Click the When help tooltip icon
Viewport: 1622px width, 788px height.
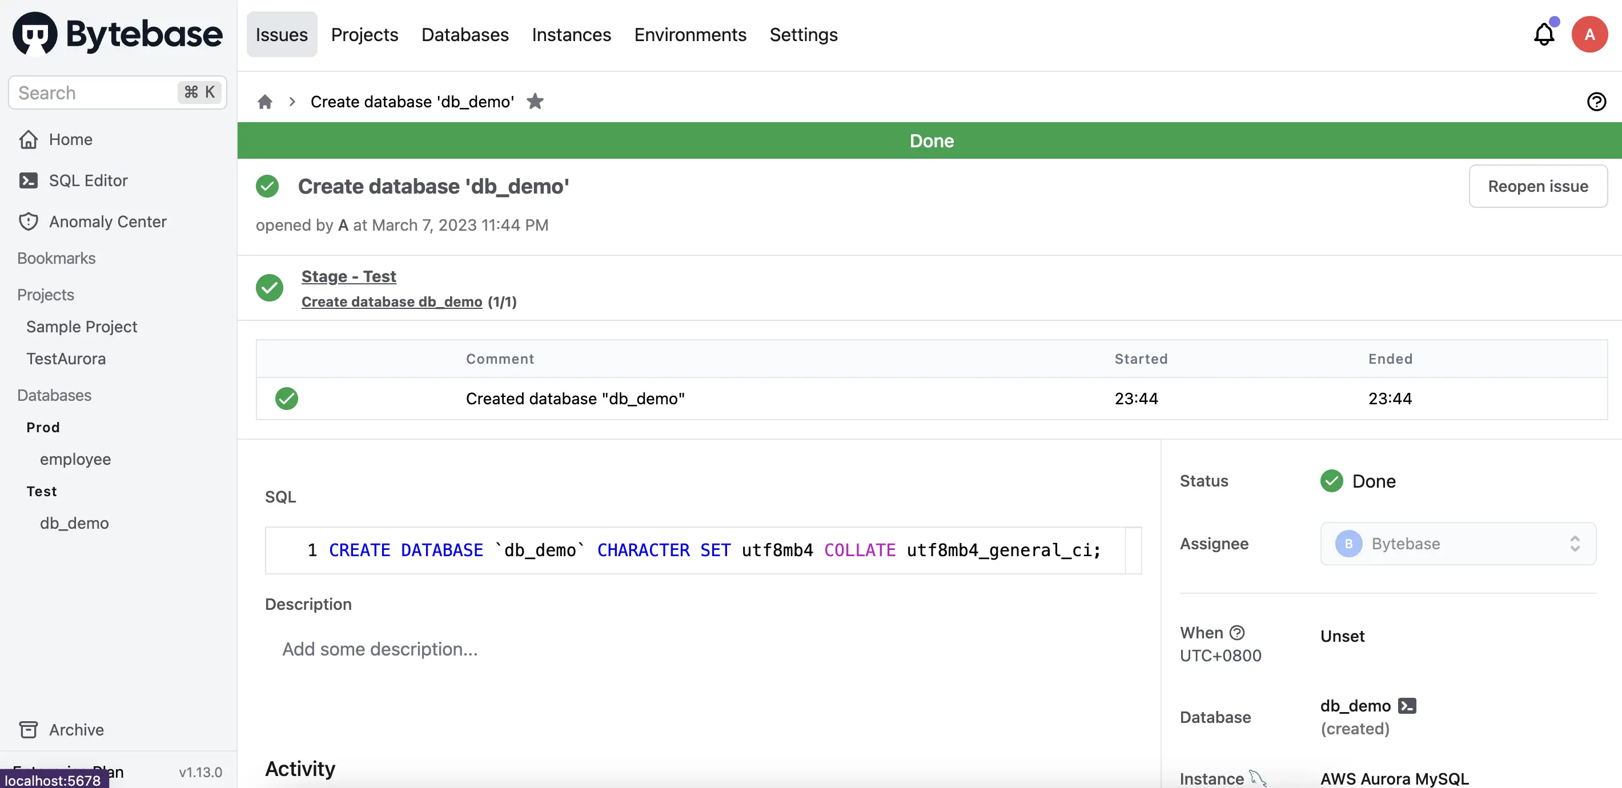tap(1236, 632)
